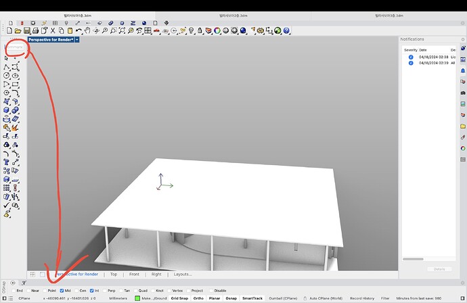
Task: Click the Print icon in top toolbar
Action: 35,30
